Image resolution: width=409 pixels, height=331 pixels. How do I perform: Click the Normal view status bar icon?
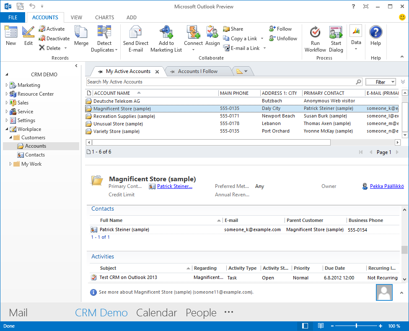point(305,326)
